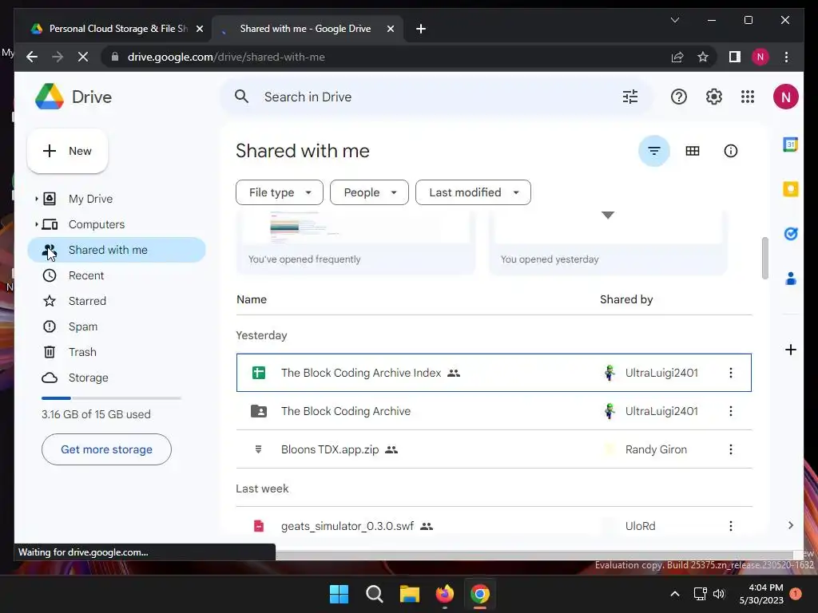Open Chrome menu three dots
The image size is (818, 613).
click(x=786, y=57)
